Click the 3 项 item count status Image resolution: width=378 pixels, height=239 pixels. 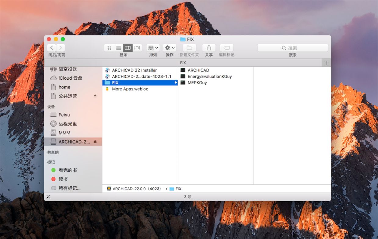pyautogui.click(x=188, y=197)
